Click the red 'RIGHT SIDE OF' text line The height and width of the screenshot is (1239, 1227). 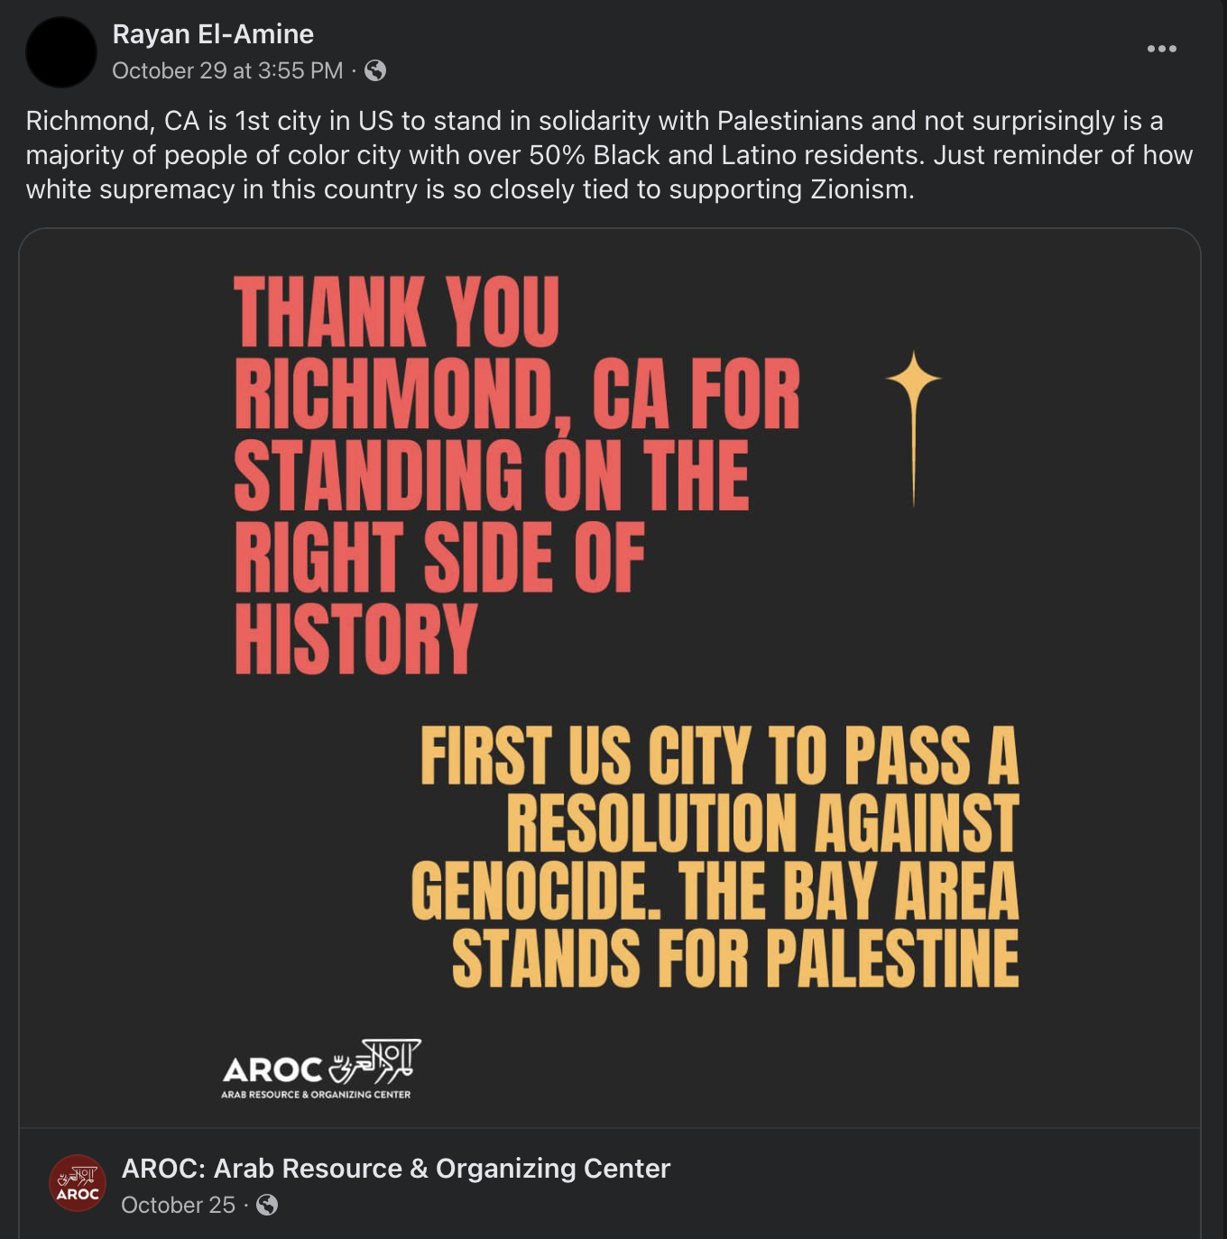tap(439, 557)
